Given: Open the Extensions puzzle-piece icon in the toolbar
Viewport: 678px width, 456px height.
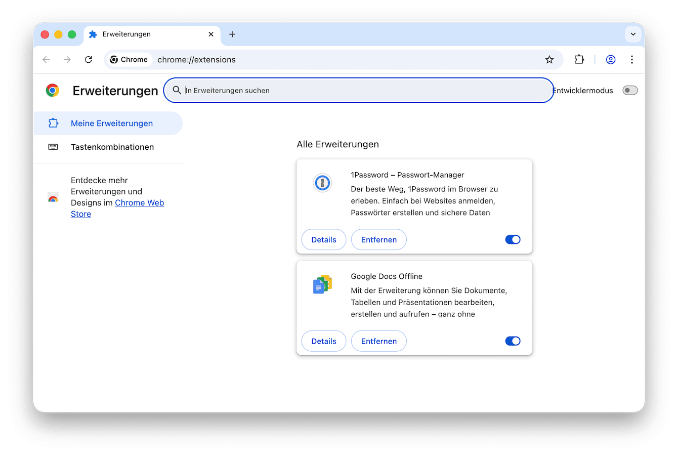Looking at the screenshot, I should coord(579,59).
